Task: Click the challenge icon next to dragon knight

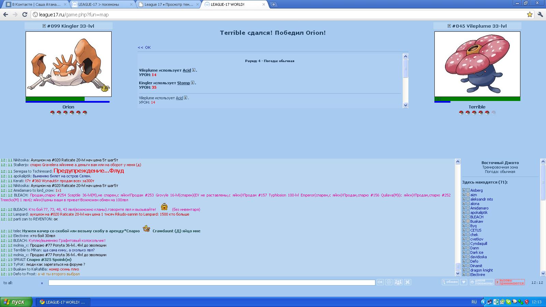Action: pos(468,270)
